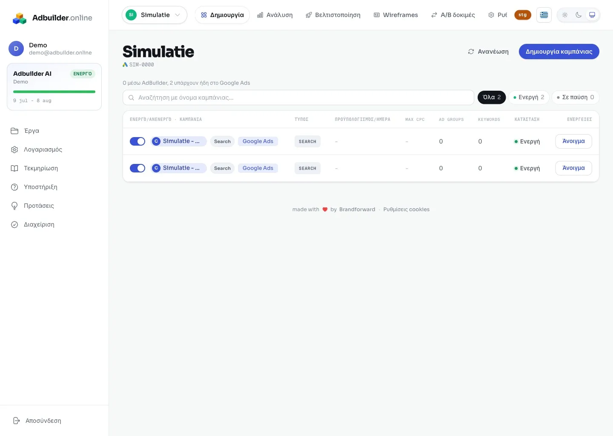
Task: Click the A/B δοκιμές arrows icon
Action: coord(434,15)
